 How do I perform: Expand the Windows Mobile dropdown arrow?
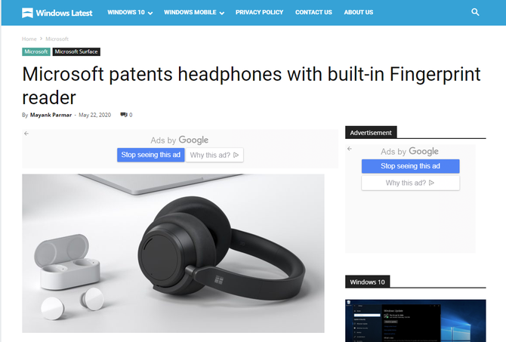(x=222, y=13)
